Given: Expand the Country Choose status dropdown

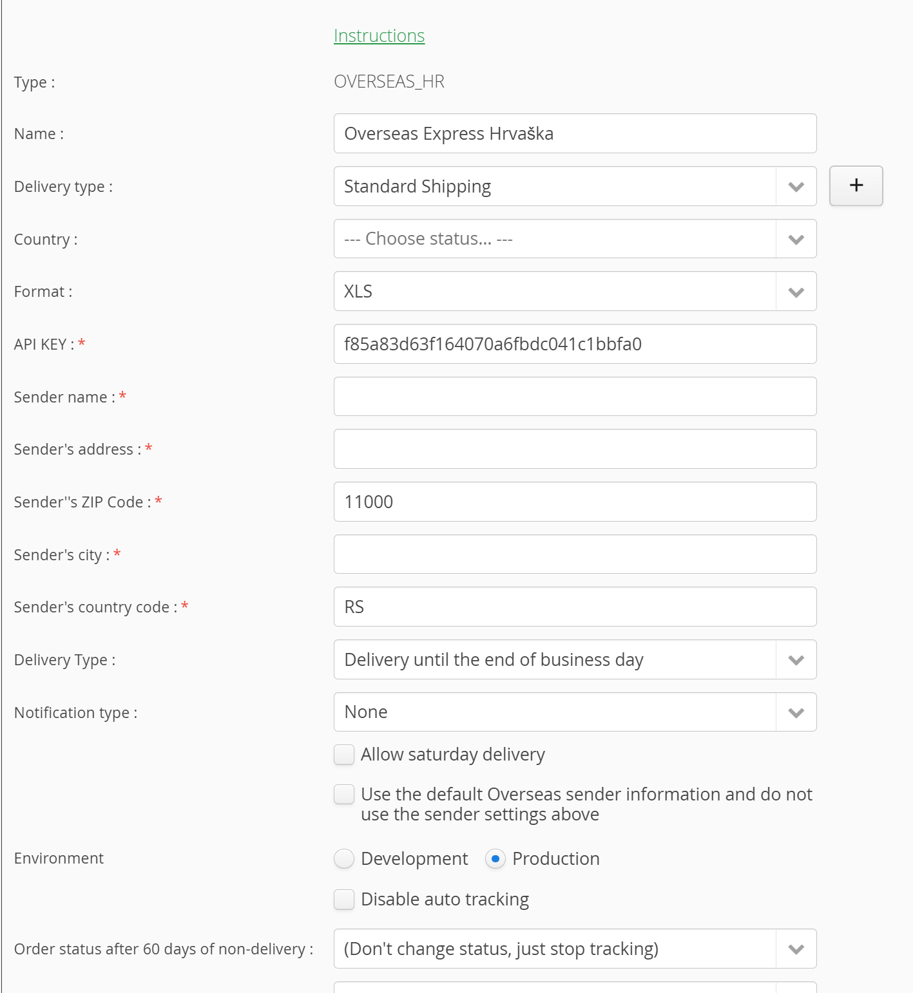Looking at the screenshot, I should (575, 239).
